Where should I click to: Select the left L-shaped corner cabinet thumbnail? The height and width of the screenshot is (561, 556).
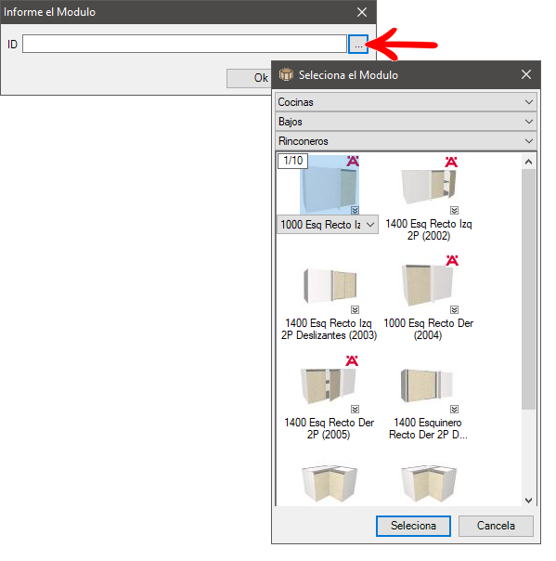coord(330,484)
